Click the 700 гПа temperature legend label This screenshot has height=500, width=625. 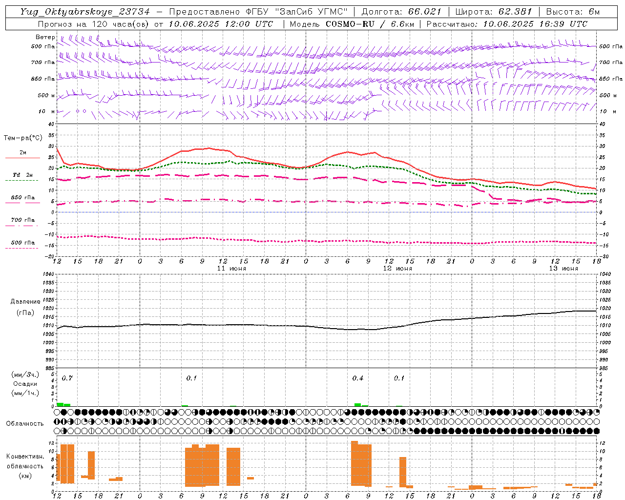tap(23, 220)
